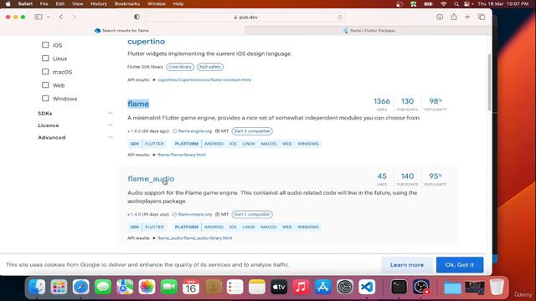Expand flame API results triangle
Screen dimensions: 536x301
click(154, 155)
